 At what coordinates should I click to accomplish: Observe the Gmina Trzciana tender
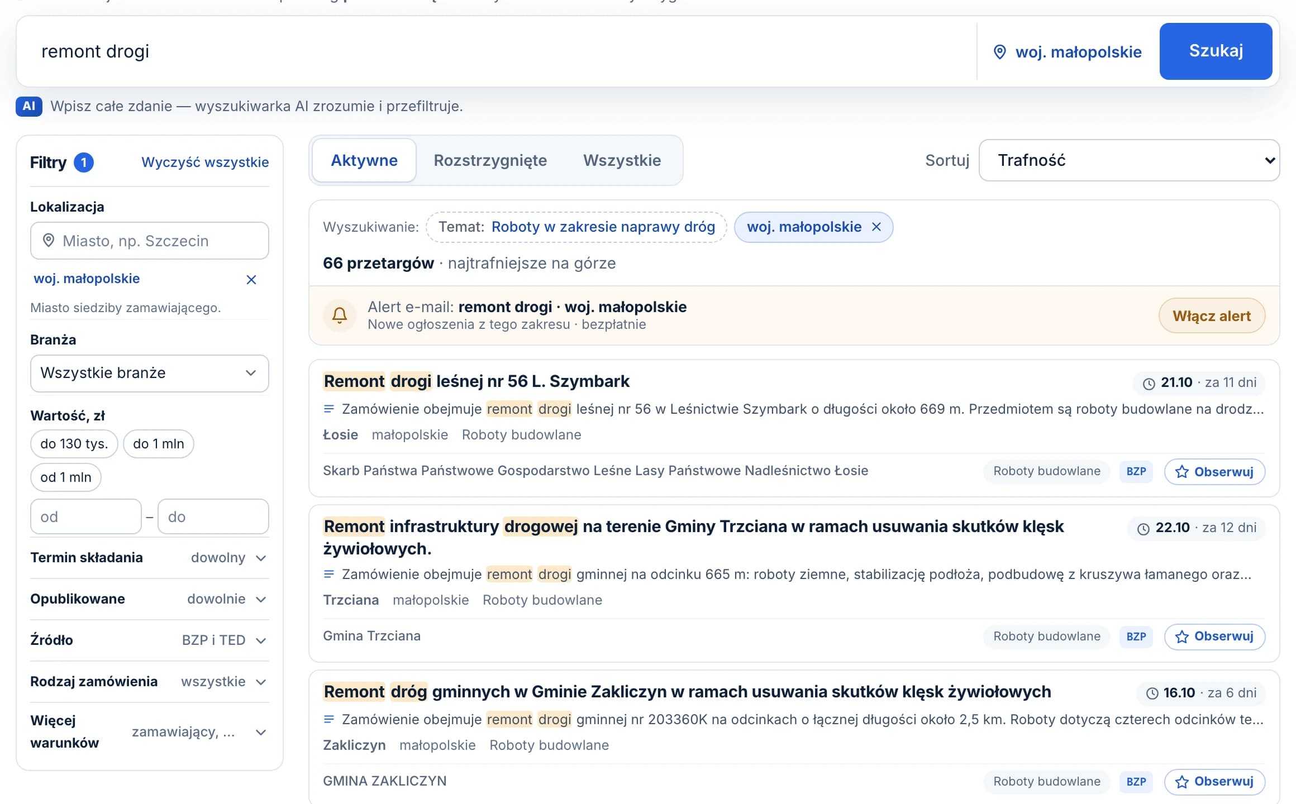coord(1214,637)
